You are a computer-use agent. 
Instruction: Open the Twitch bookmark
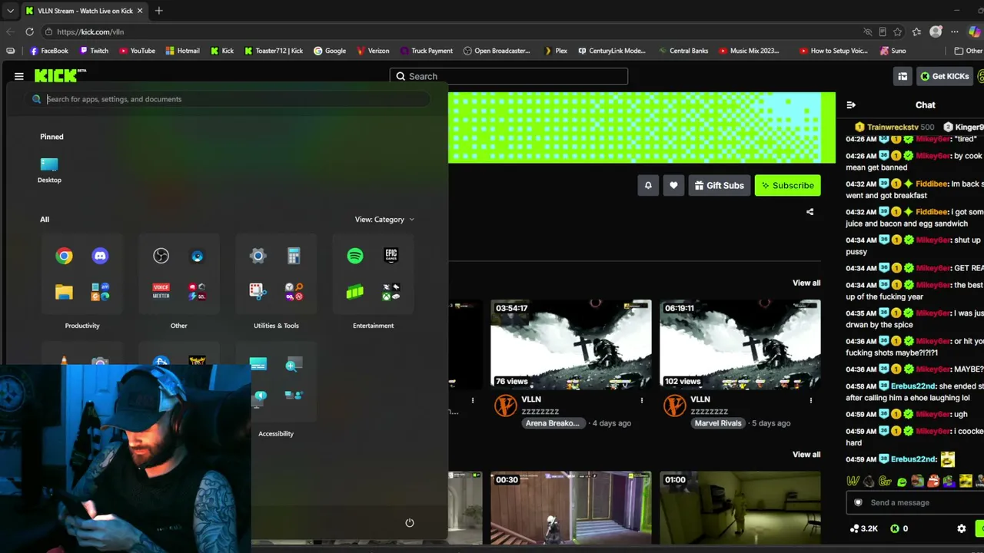click(94, 51)
